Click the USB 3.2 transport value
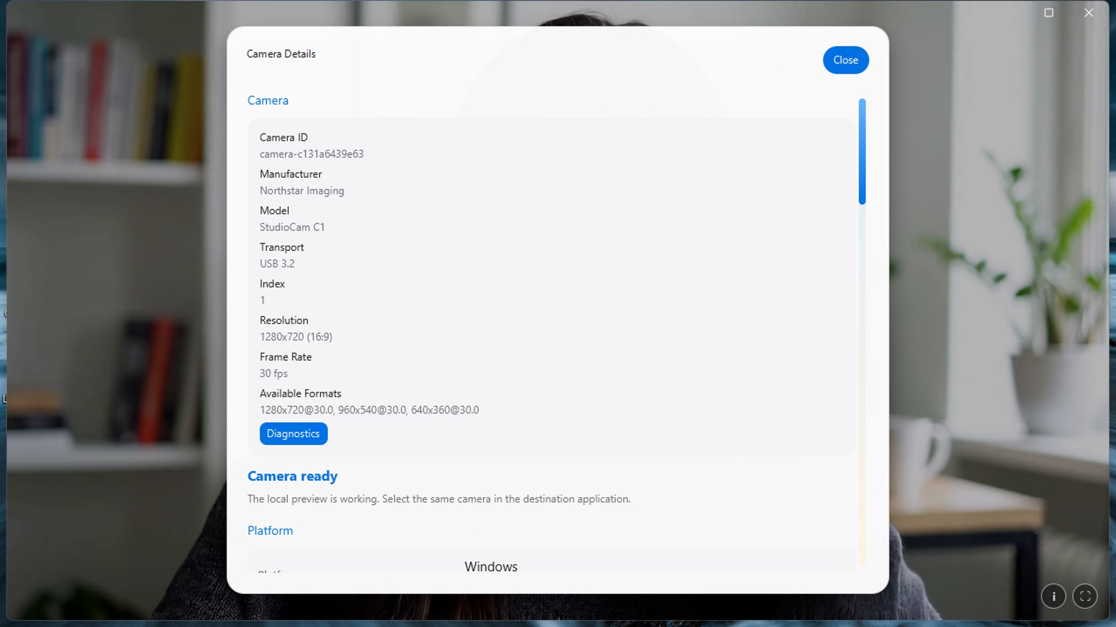 click(x=277, y=264)
